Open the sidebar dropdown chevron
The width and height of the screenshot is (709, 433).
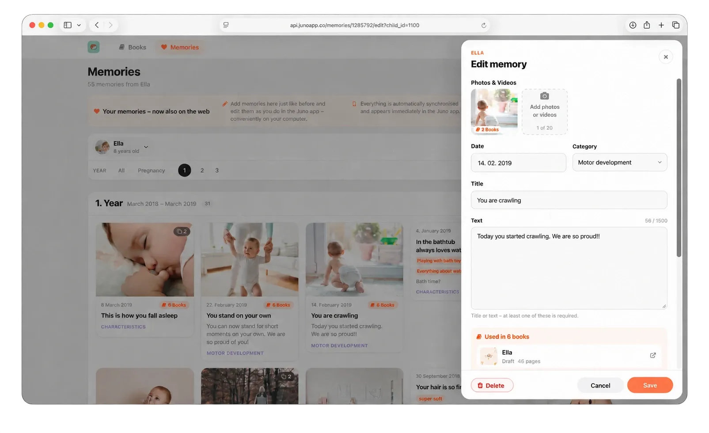(x=79, y=25)
